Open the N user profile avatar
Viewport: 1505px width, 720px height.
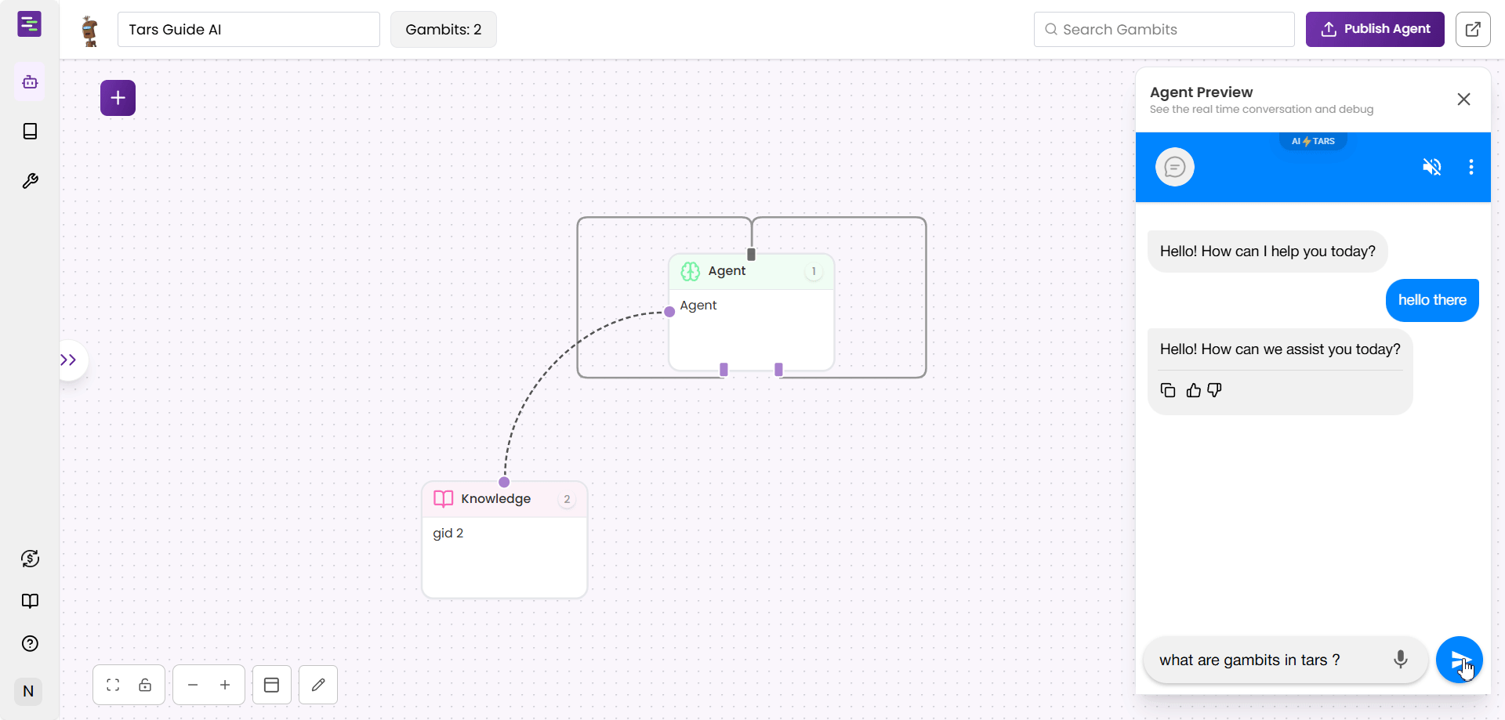[x=28, y=691]
